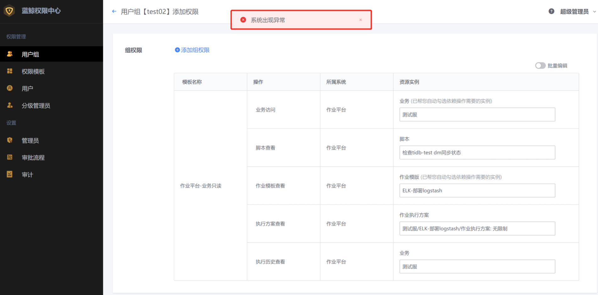Select the 用户组 sidebar icon
The width and height of the screenshot is (598, 295).
pyautogui.click(x=9, y=54)
